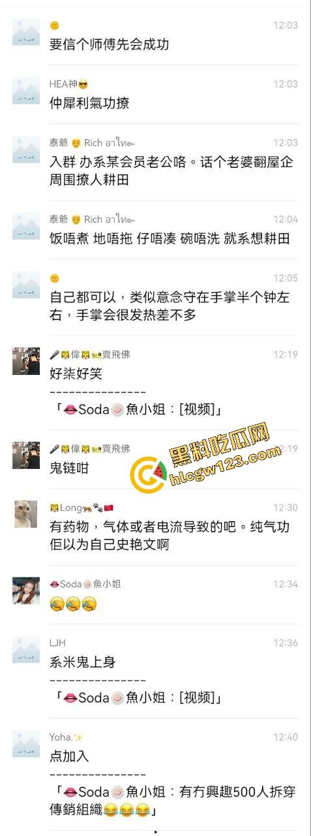
Task: Open quoted video under '好柒好笑'
Action: click(138, 410)
